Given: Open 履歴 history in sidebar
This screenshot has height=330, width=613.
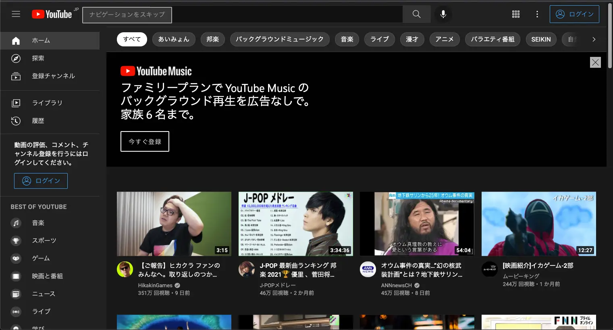Looking at the screenshot, I should pos(50,121).
